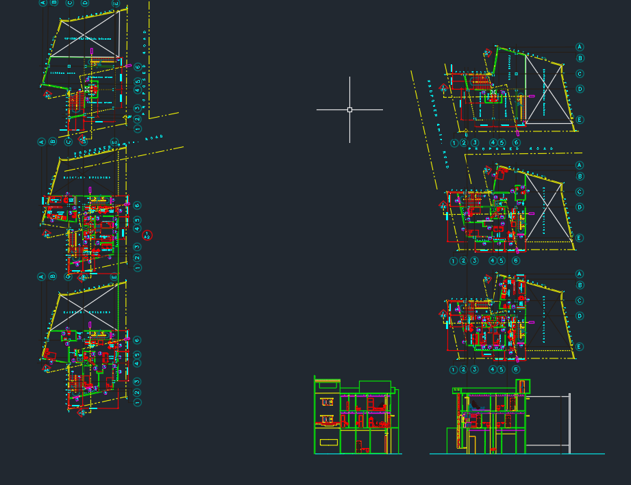This screenshot has width=631, height=485.
Task: Select the left building section drawing
Action: click(x=357, y=415)
